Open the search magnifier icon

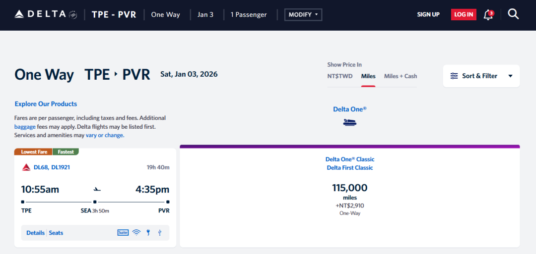click(513, 14)
